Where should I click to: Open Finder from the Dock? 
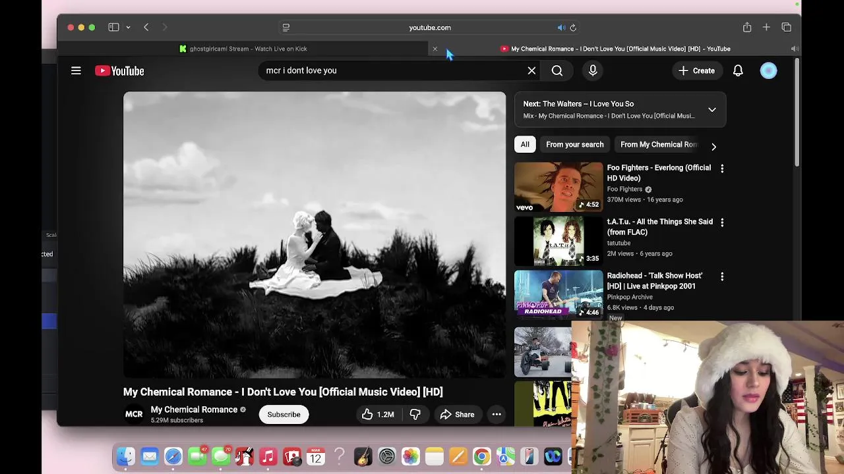pos(125,456)
